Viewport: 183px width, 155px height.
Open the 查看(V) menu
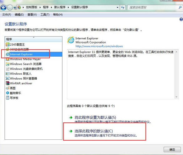click(x=32, y=15)
